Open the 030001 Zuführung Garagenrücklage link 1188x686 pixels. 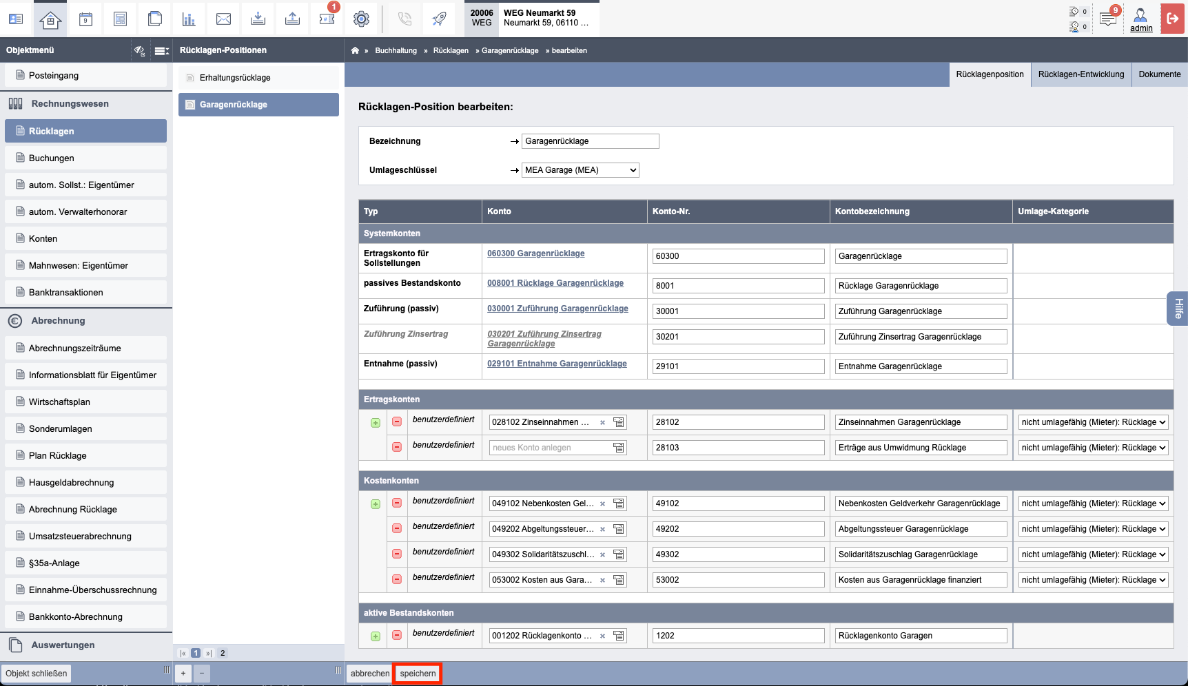click(557, 309)
